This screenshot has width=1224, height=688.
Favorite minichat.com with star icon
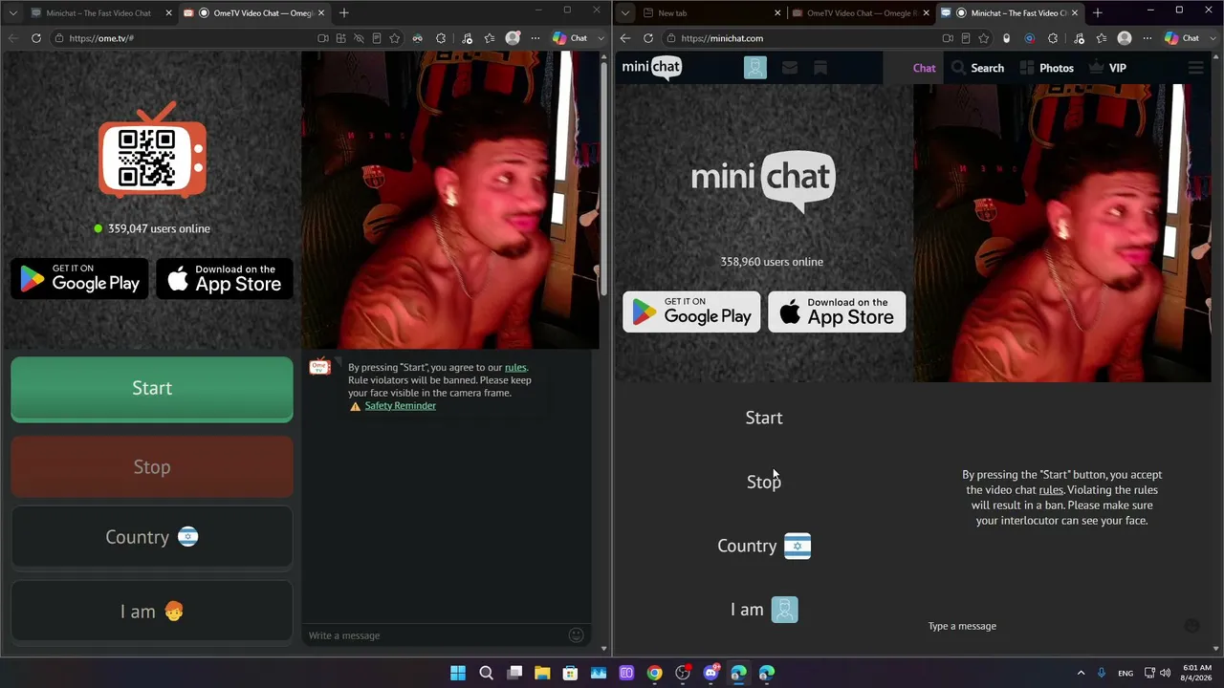(985, 38)
